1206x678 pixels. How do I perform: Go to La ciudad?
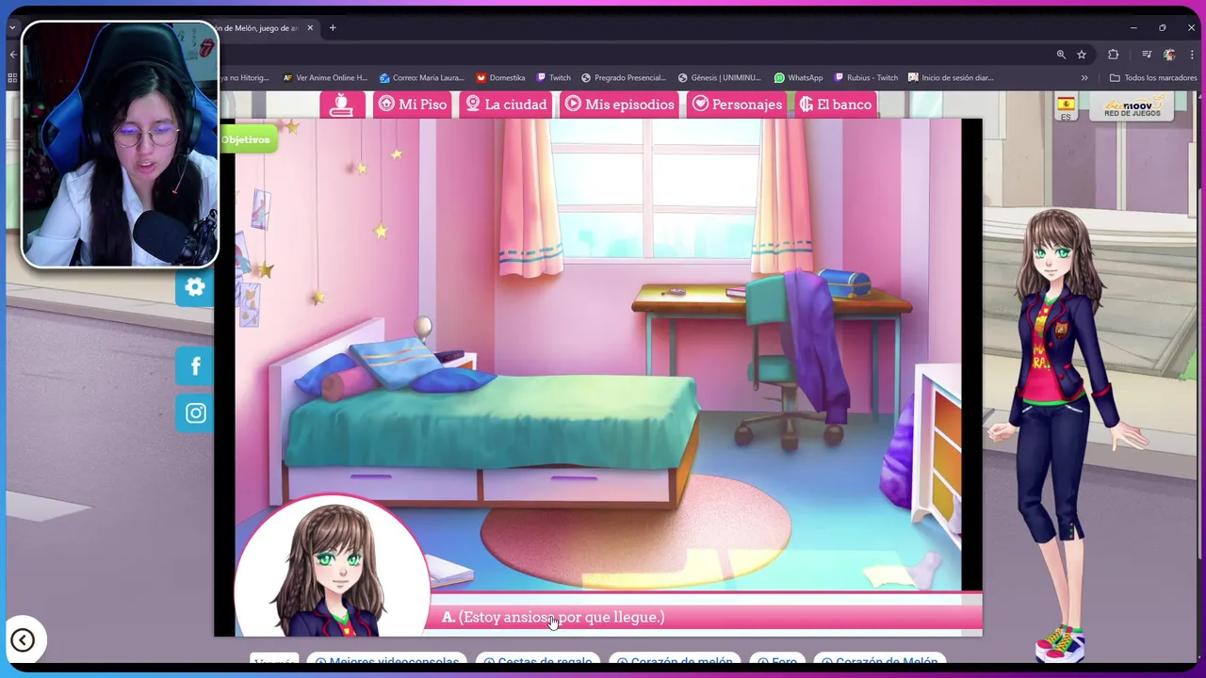point(506,105)
